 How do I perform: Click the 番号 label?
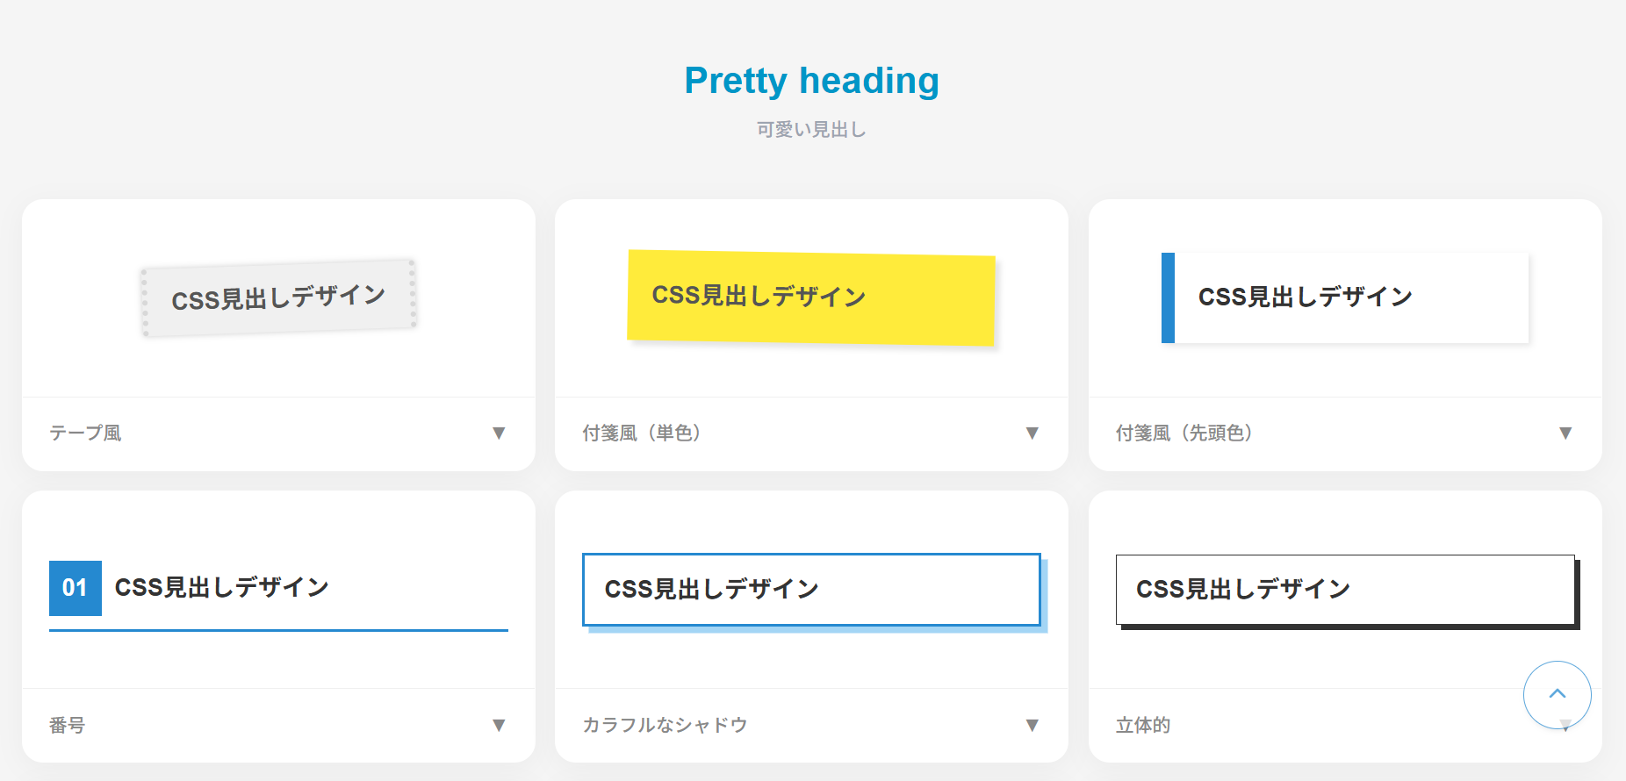67,725
